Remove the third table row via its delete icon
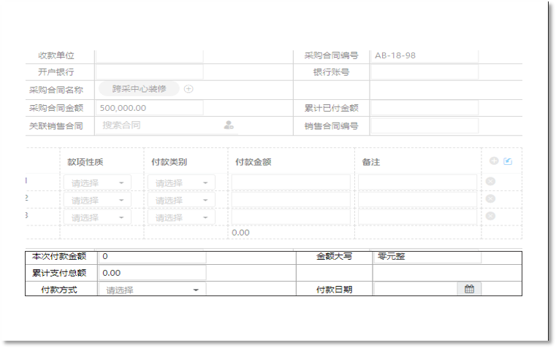 490,216
